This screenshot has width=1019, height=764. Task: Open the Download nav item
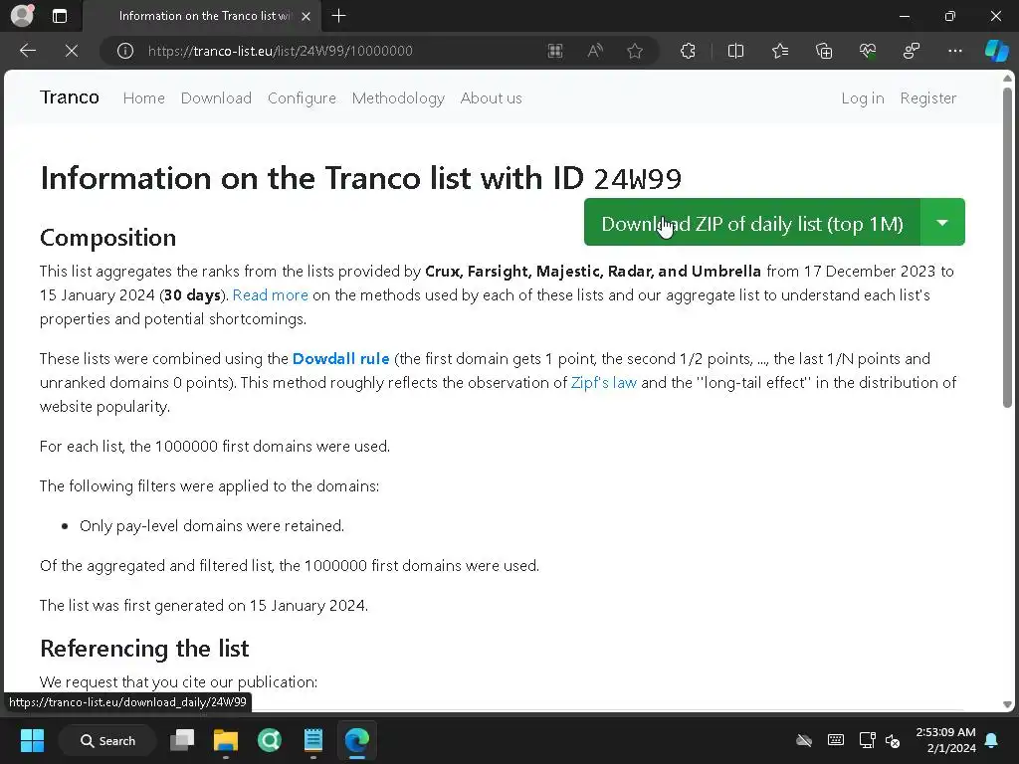(216, 98)
